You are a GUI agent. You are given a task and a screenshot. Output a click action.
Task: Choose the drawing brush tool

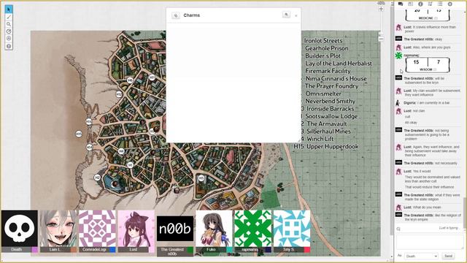click(x=9, y=17)
